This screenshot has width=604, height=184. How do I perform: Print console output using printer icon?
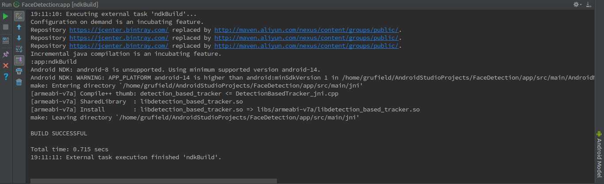pos(19,71)
